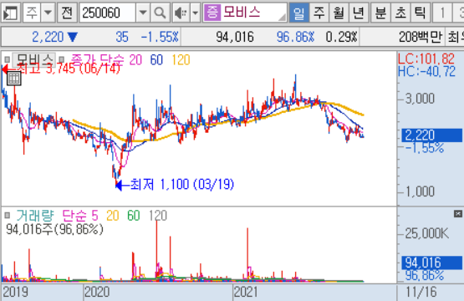
Task: Click the period button labeled 1
Action: coord(442,13)
